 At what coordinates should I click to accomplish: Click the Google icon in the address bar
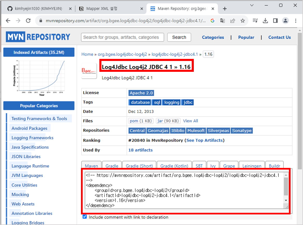pyautogui.click(x=212, y=21)
